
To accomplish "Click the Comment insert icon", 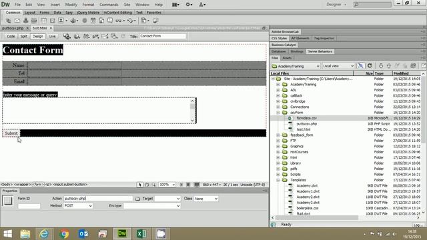I will [x=110, y=21].
